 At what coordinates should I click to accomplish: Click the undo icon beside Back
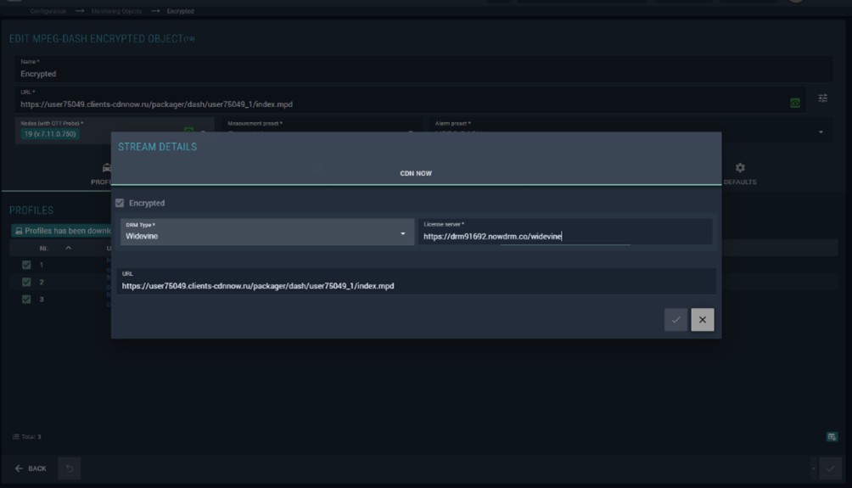pyautogui.click(x=69, y=468)
